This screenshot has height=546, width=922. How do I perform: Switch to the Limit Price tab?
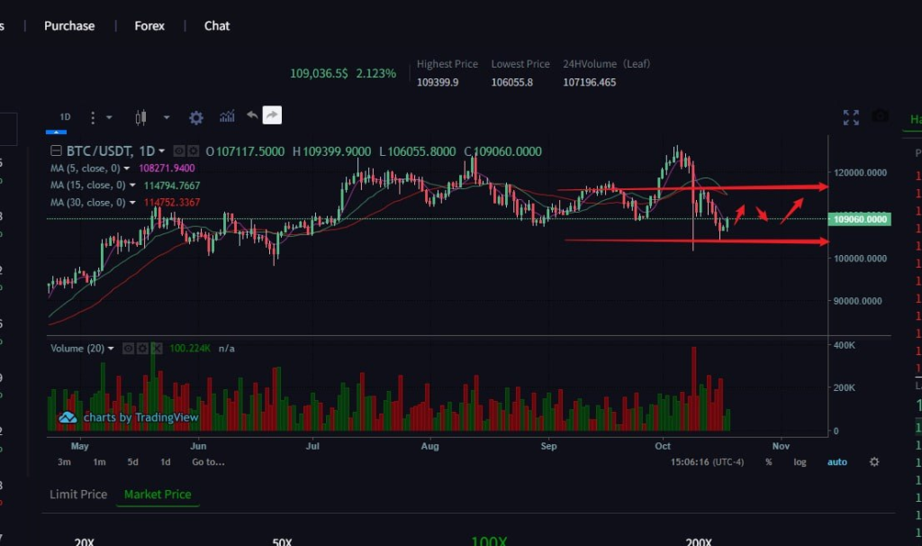click(78, 495)
